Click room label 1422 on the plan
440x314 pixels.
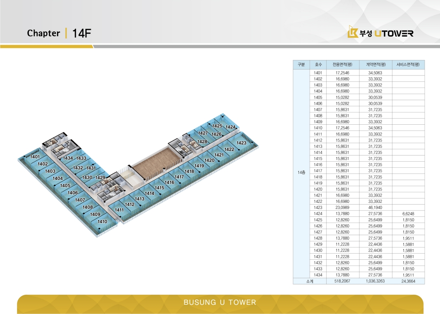coord(229,149)
